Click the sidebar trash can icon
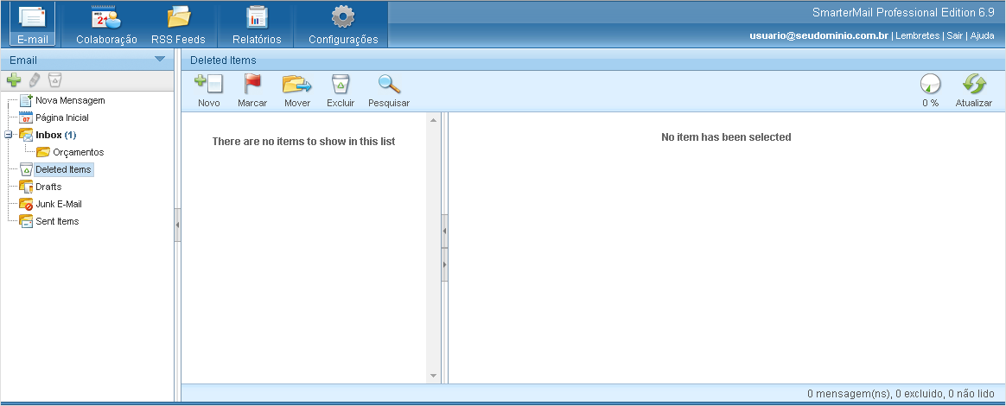1006x406 pixels. 54,80
